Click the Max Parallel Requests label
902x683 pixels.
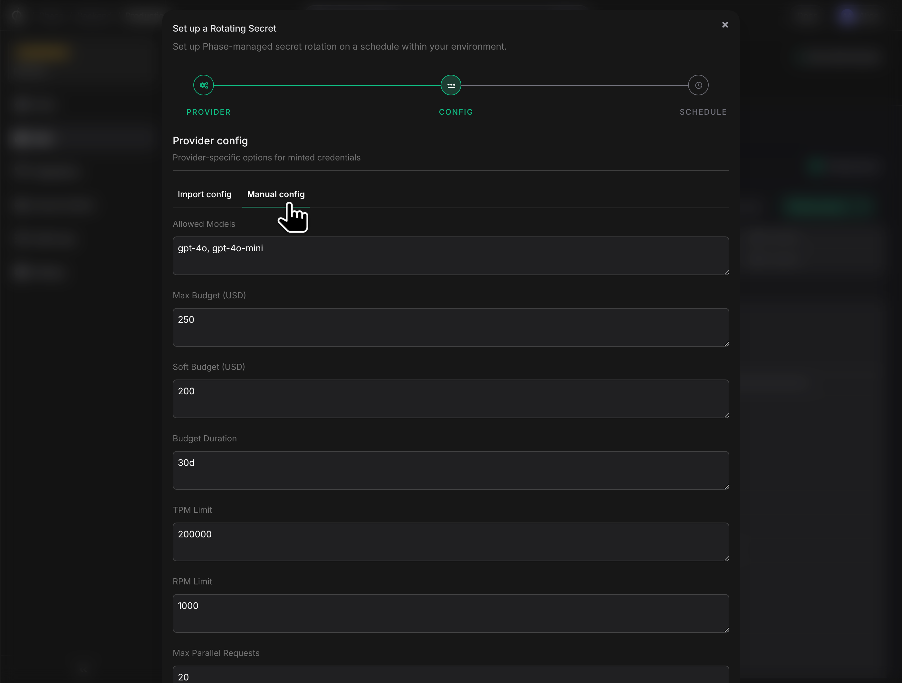(216, 653)
